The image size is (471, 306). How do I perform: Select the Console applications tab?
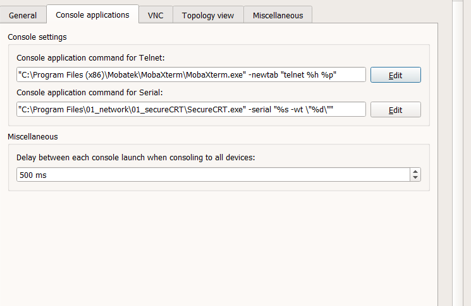point(92,15)
